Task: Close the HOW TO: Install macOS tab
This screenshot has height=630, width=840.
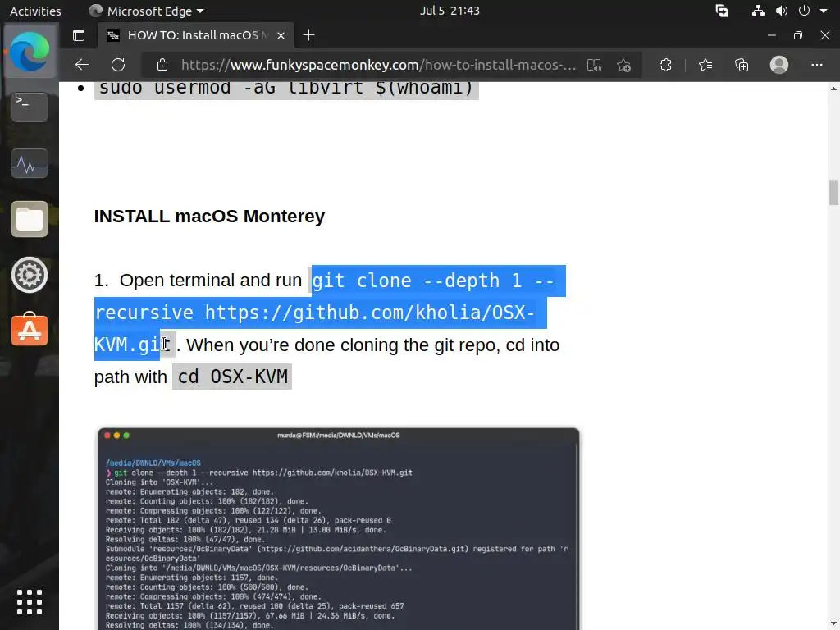Action: [x=281, y=36]
